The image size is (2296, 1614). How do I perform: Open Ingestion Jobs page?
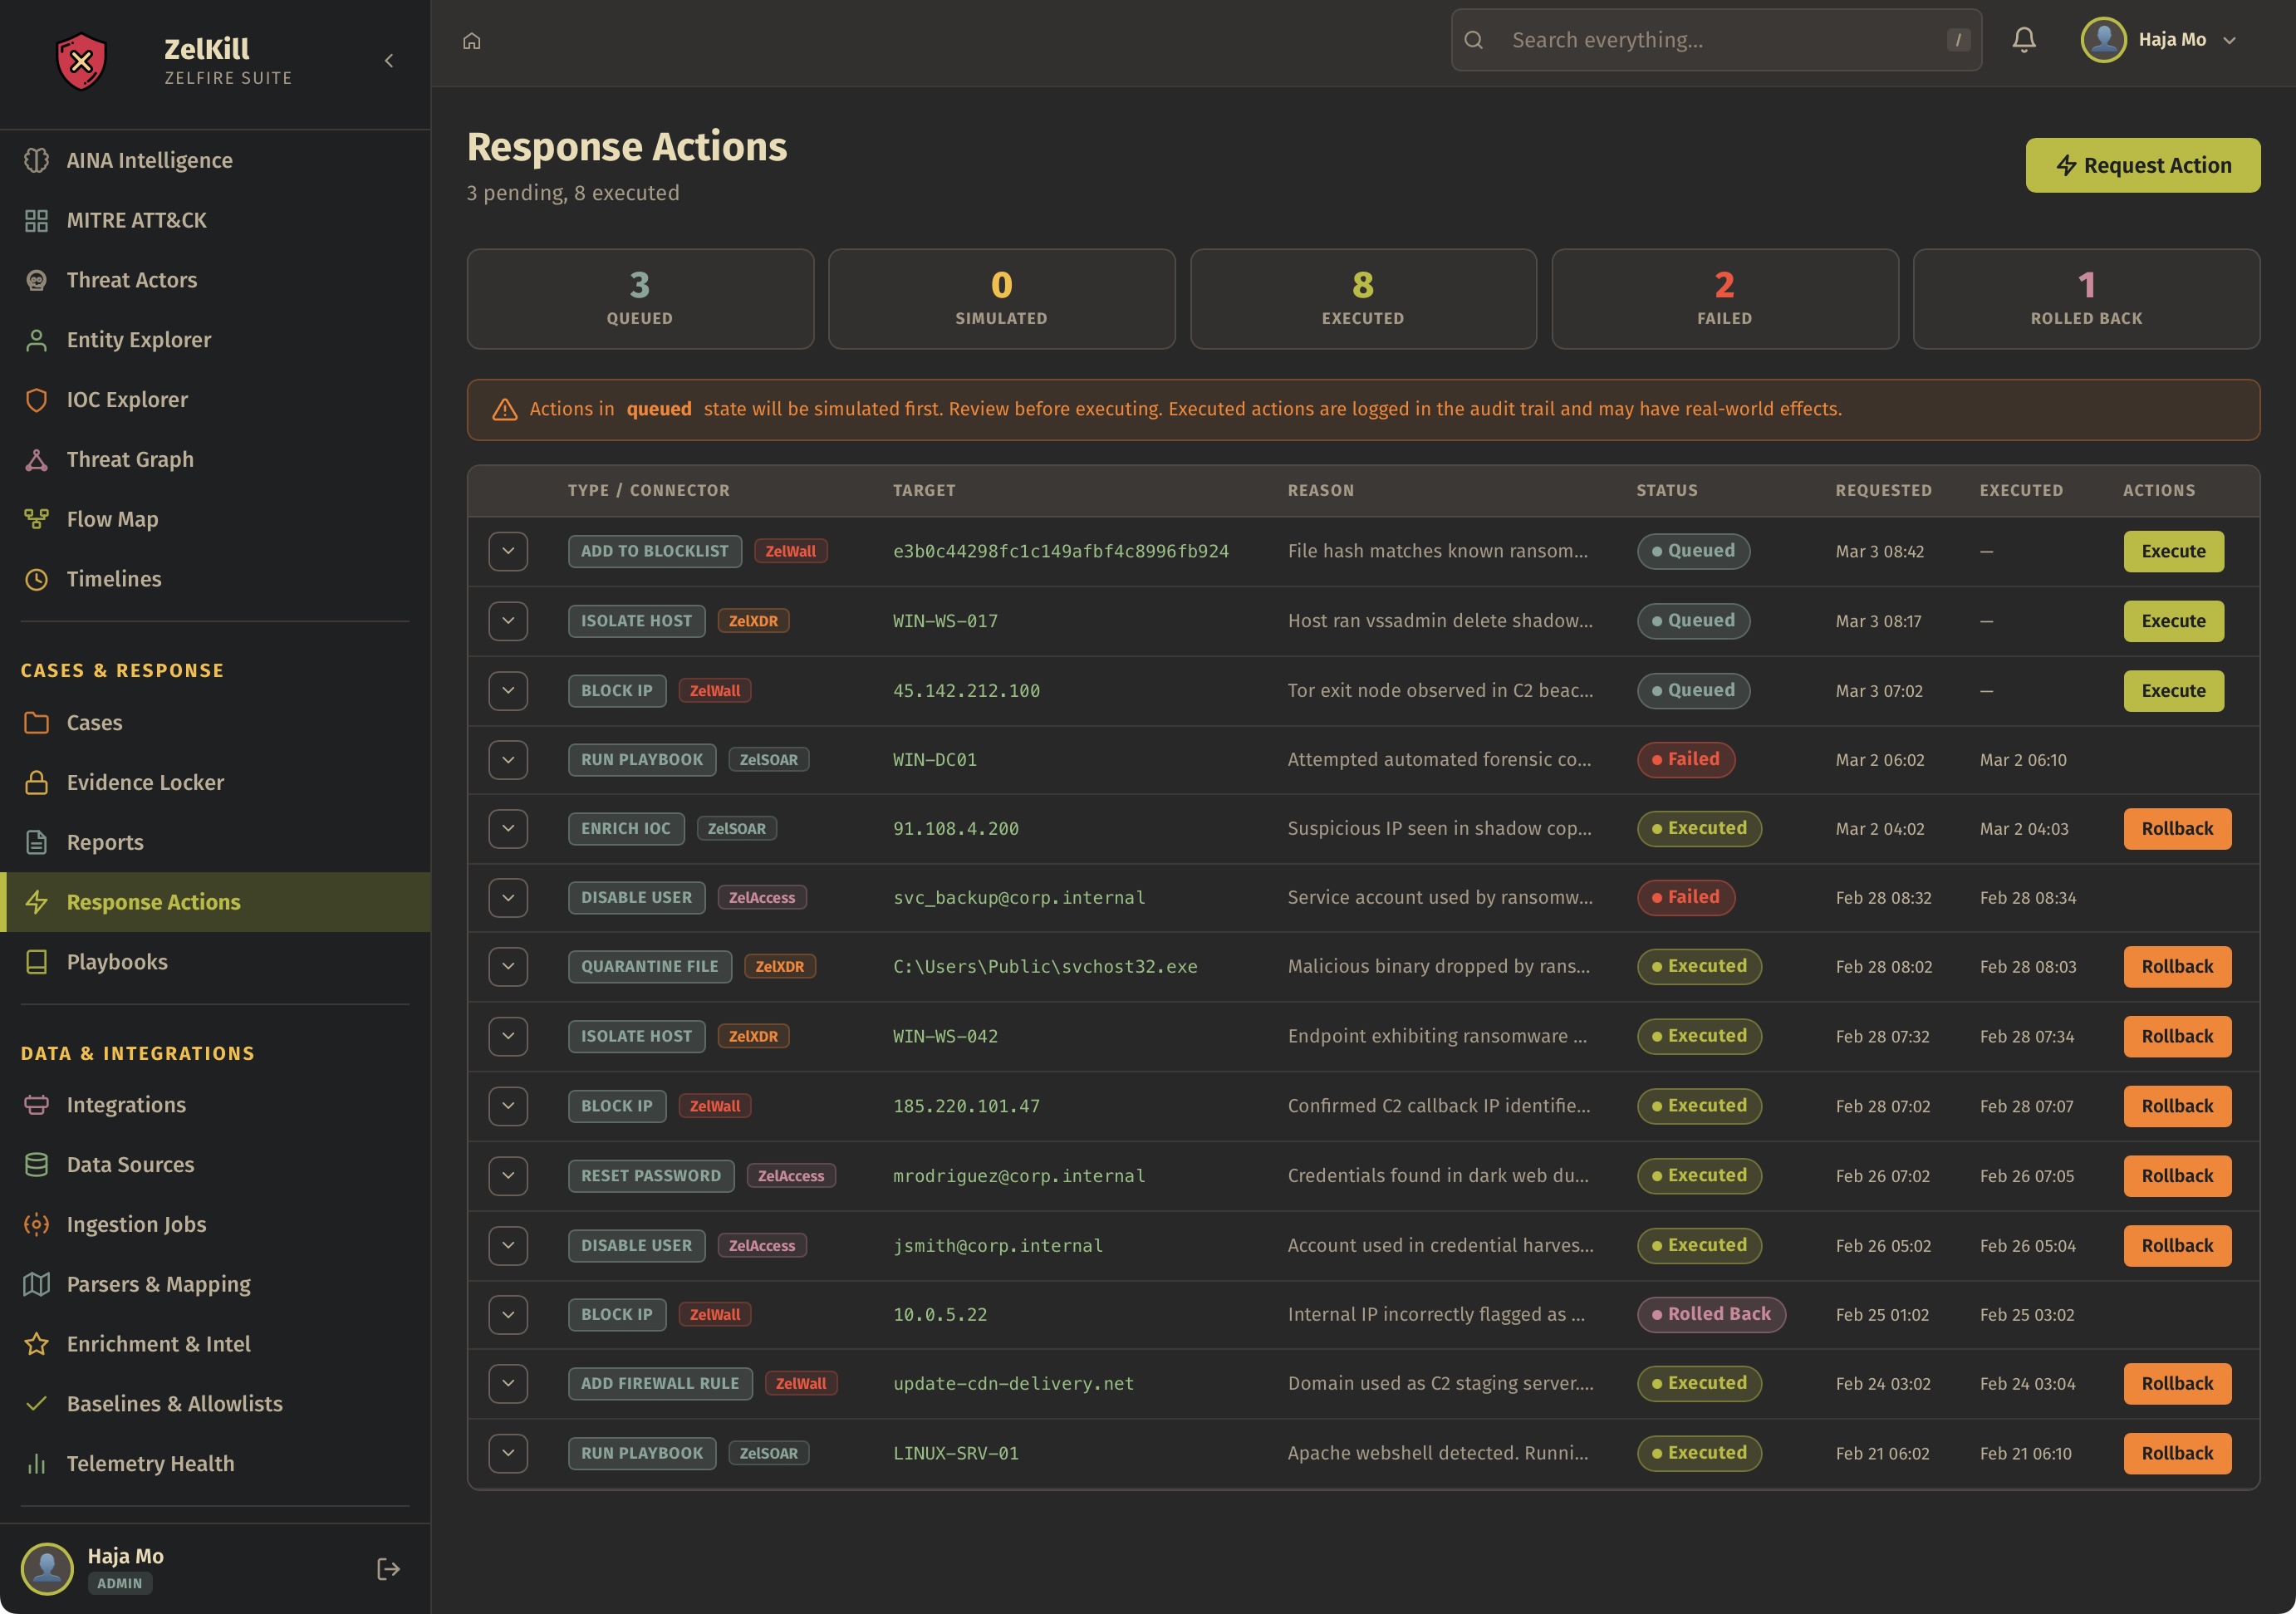pos(136,1224)
